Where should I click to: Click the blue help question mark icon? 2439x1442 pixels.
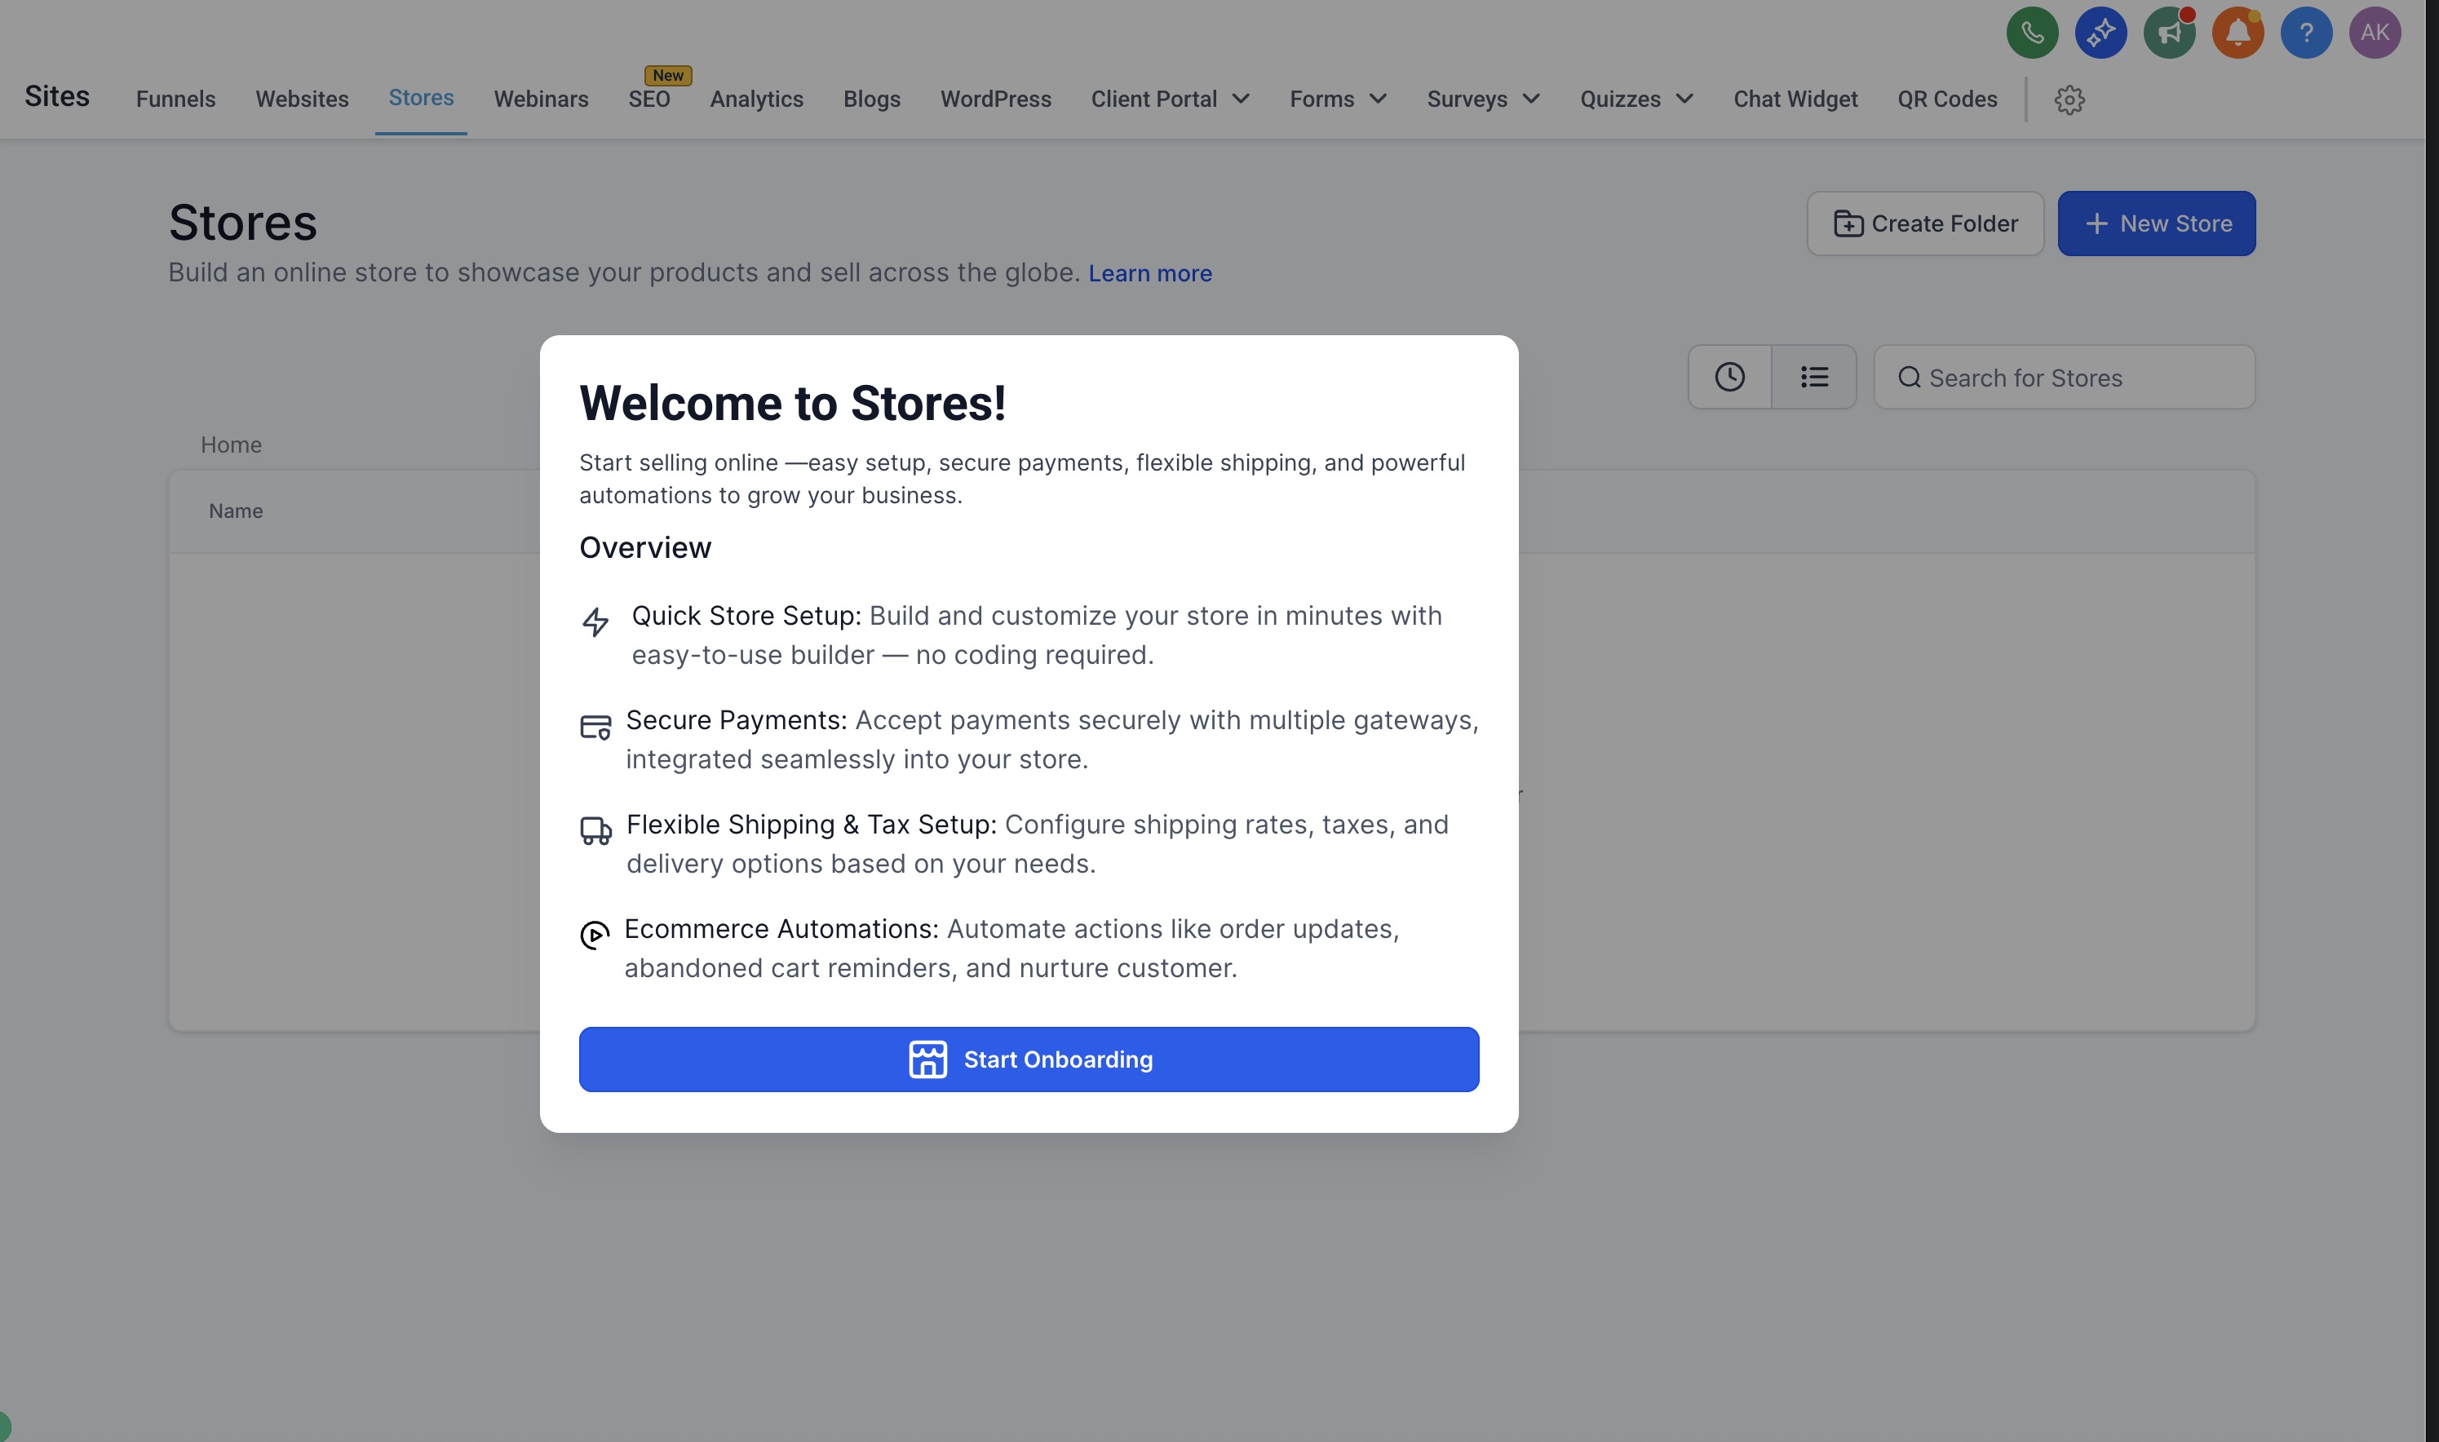click(2306, 33)
